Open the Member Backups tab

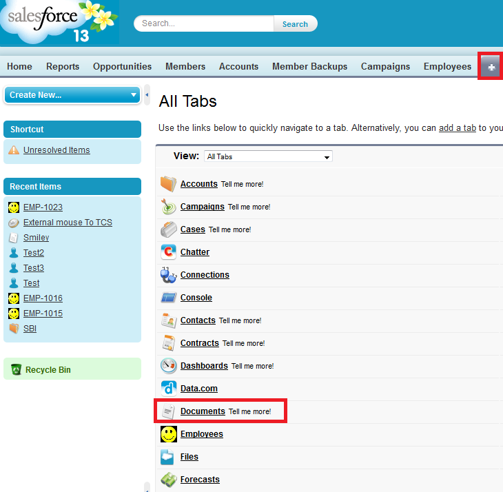click(x=310, y=66)
